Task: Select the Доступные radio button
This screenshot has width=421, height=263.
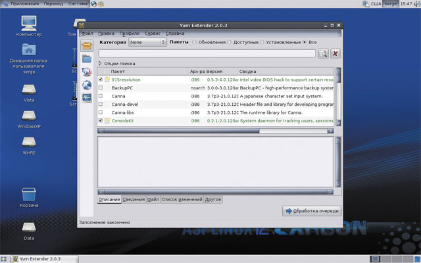Action: tap(229, 42)
